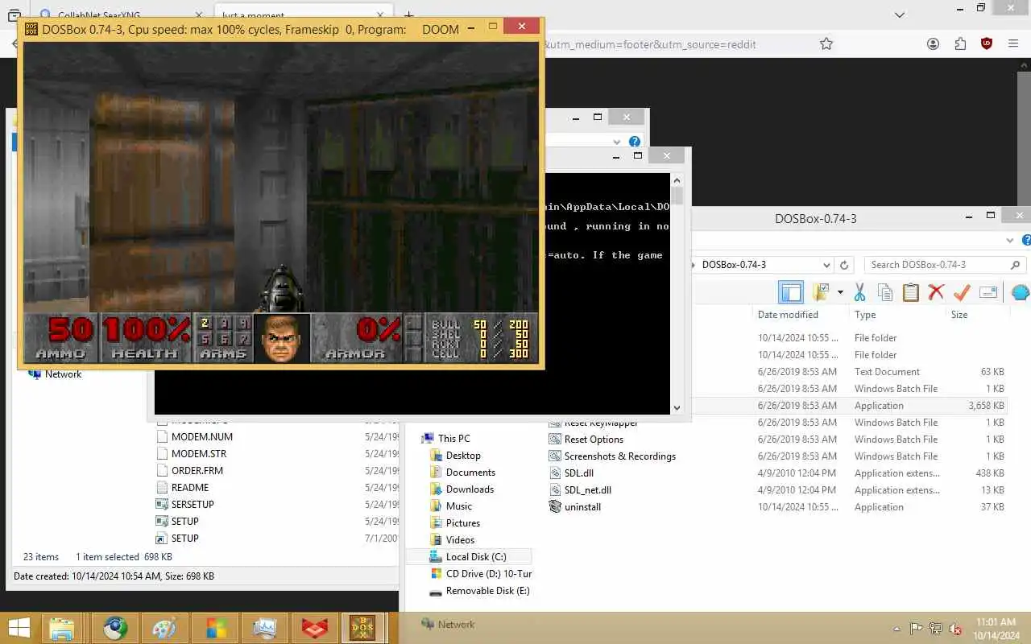Open the Paint palette taskbar icon

point(164,628)
